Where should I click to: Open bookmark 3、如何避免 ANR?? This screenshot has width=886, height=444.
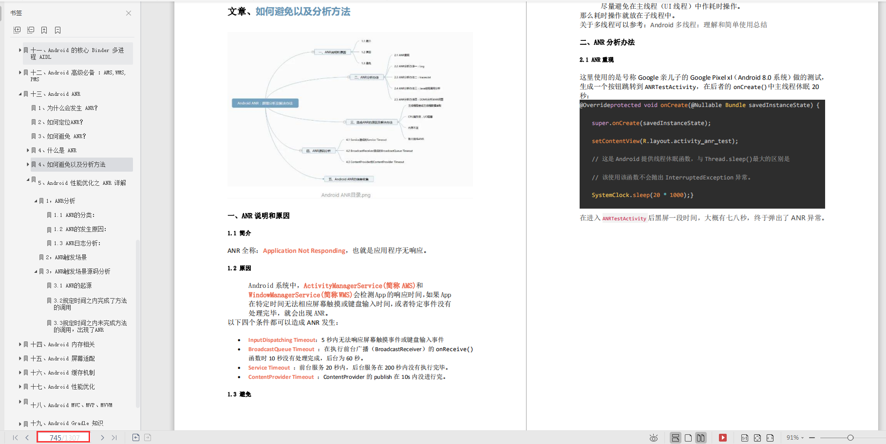(x=62, y=136)
